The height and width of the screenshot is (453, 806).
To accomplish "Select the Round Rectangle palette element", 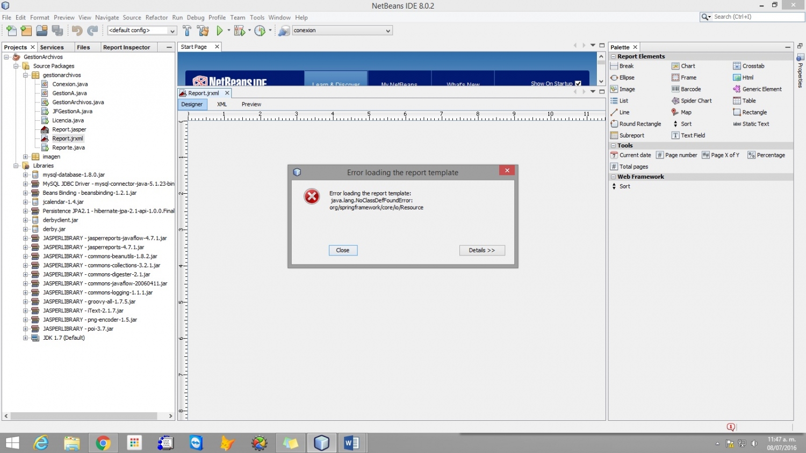I will (x=636, y=124).
